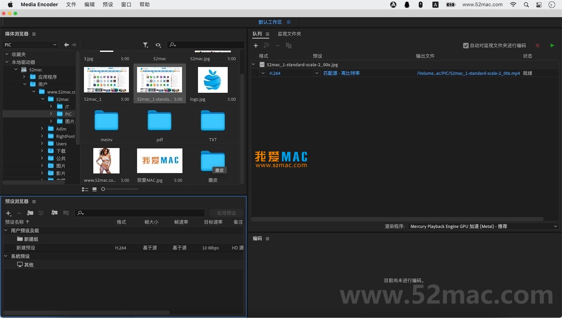This screenshot has width=562, height=318.
Task: Click the delete preset minus icon
Action: pos(19,213)
